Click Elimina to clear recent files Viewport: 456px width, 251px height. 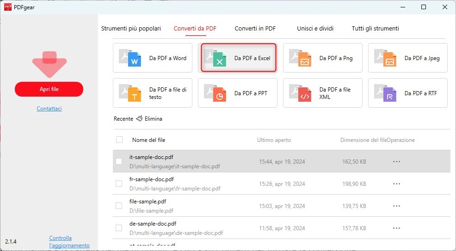(153, 118)
